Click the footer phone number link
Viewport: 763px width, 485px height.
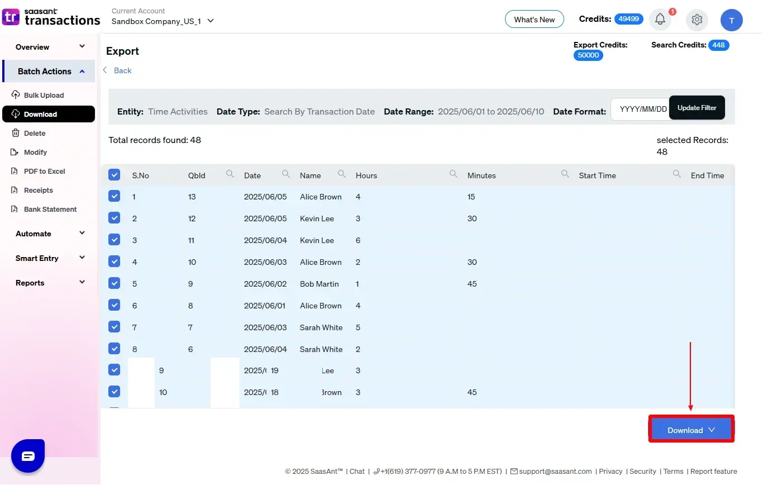click(x=437, y=471)
